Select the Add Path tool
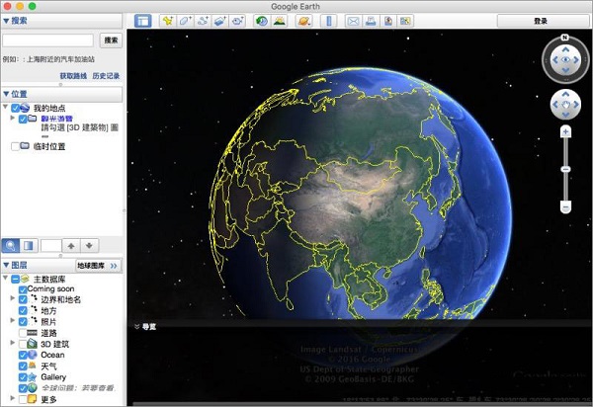The height and width of the screenshot is (407, 593). [203, 21]
